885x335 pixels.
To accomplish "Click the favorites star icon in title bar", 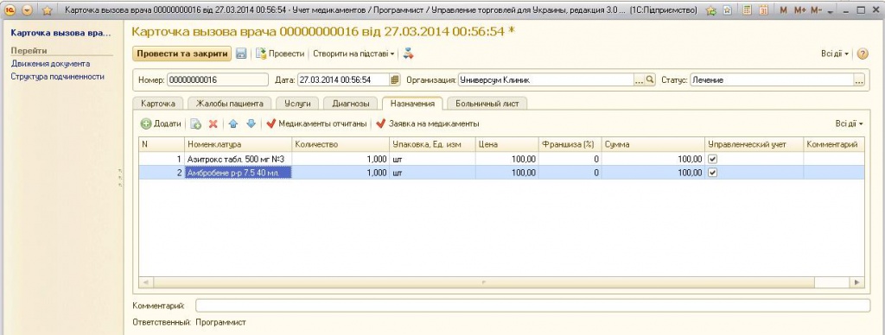I will [x=47, y=10].
